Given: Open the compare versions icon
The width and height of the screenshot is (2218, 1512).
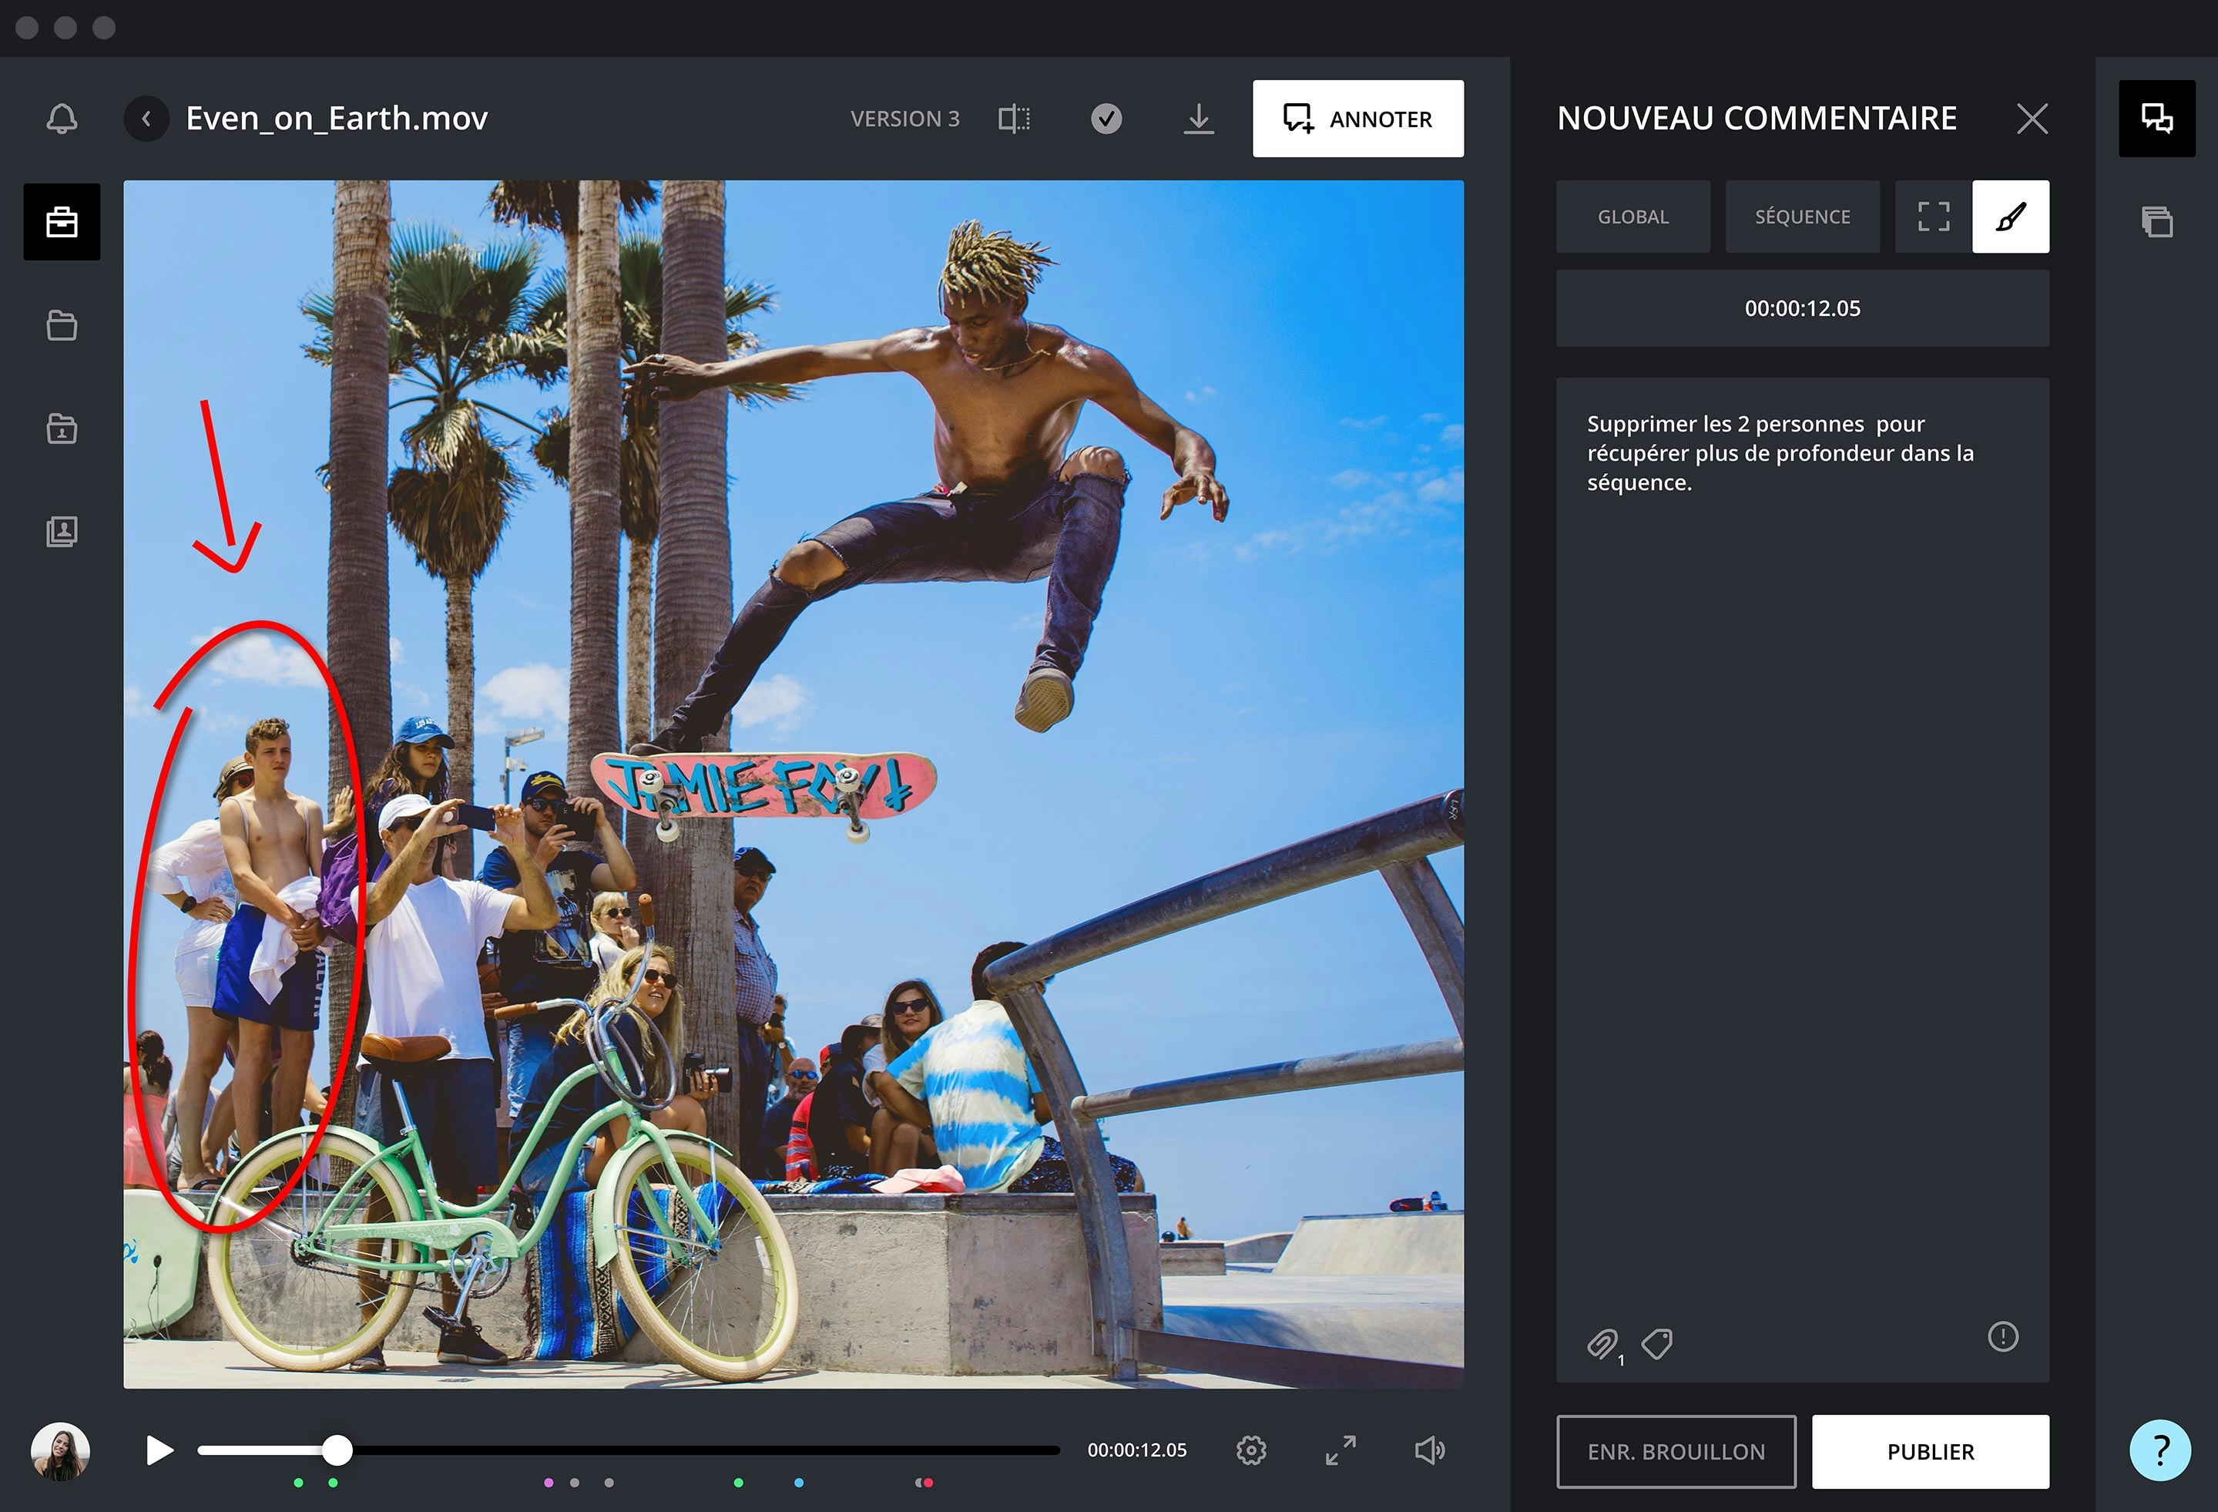Looking at the screenshot, I should [1014, 119].
